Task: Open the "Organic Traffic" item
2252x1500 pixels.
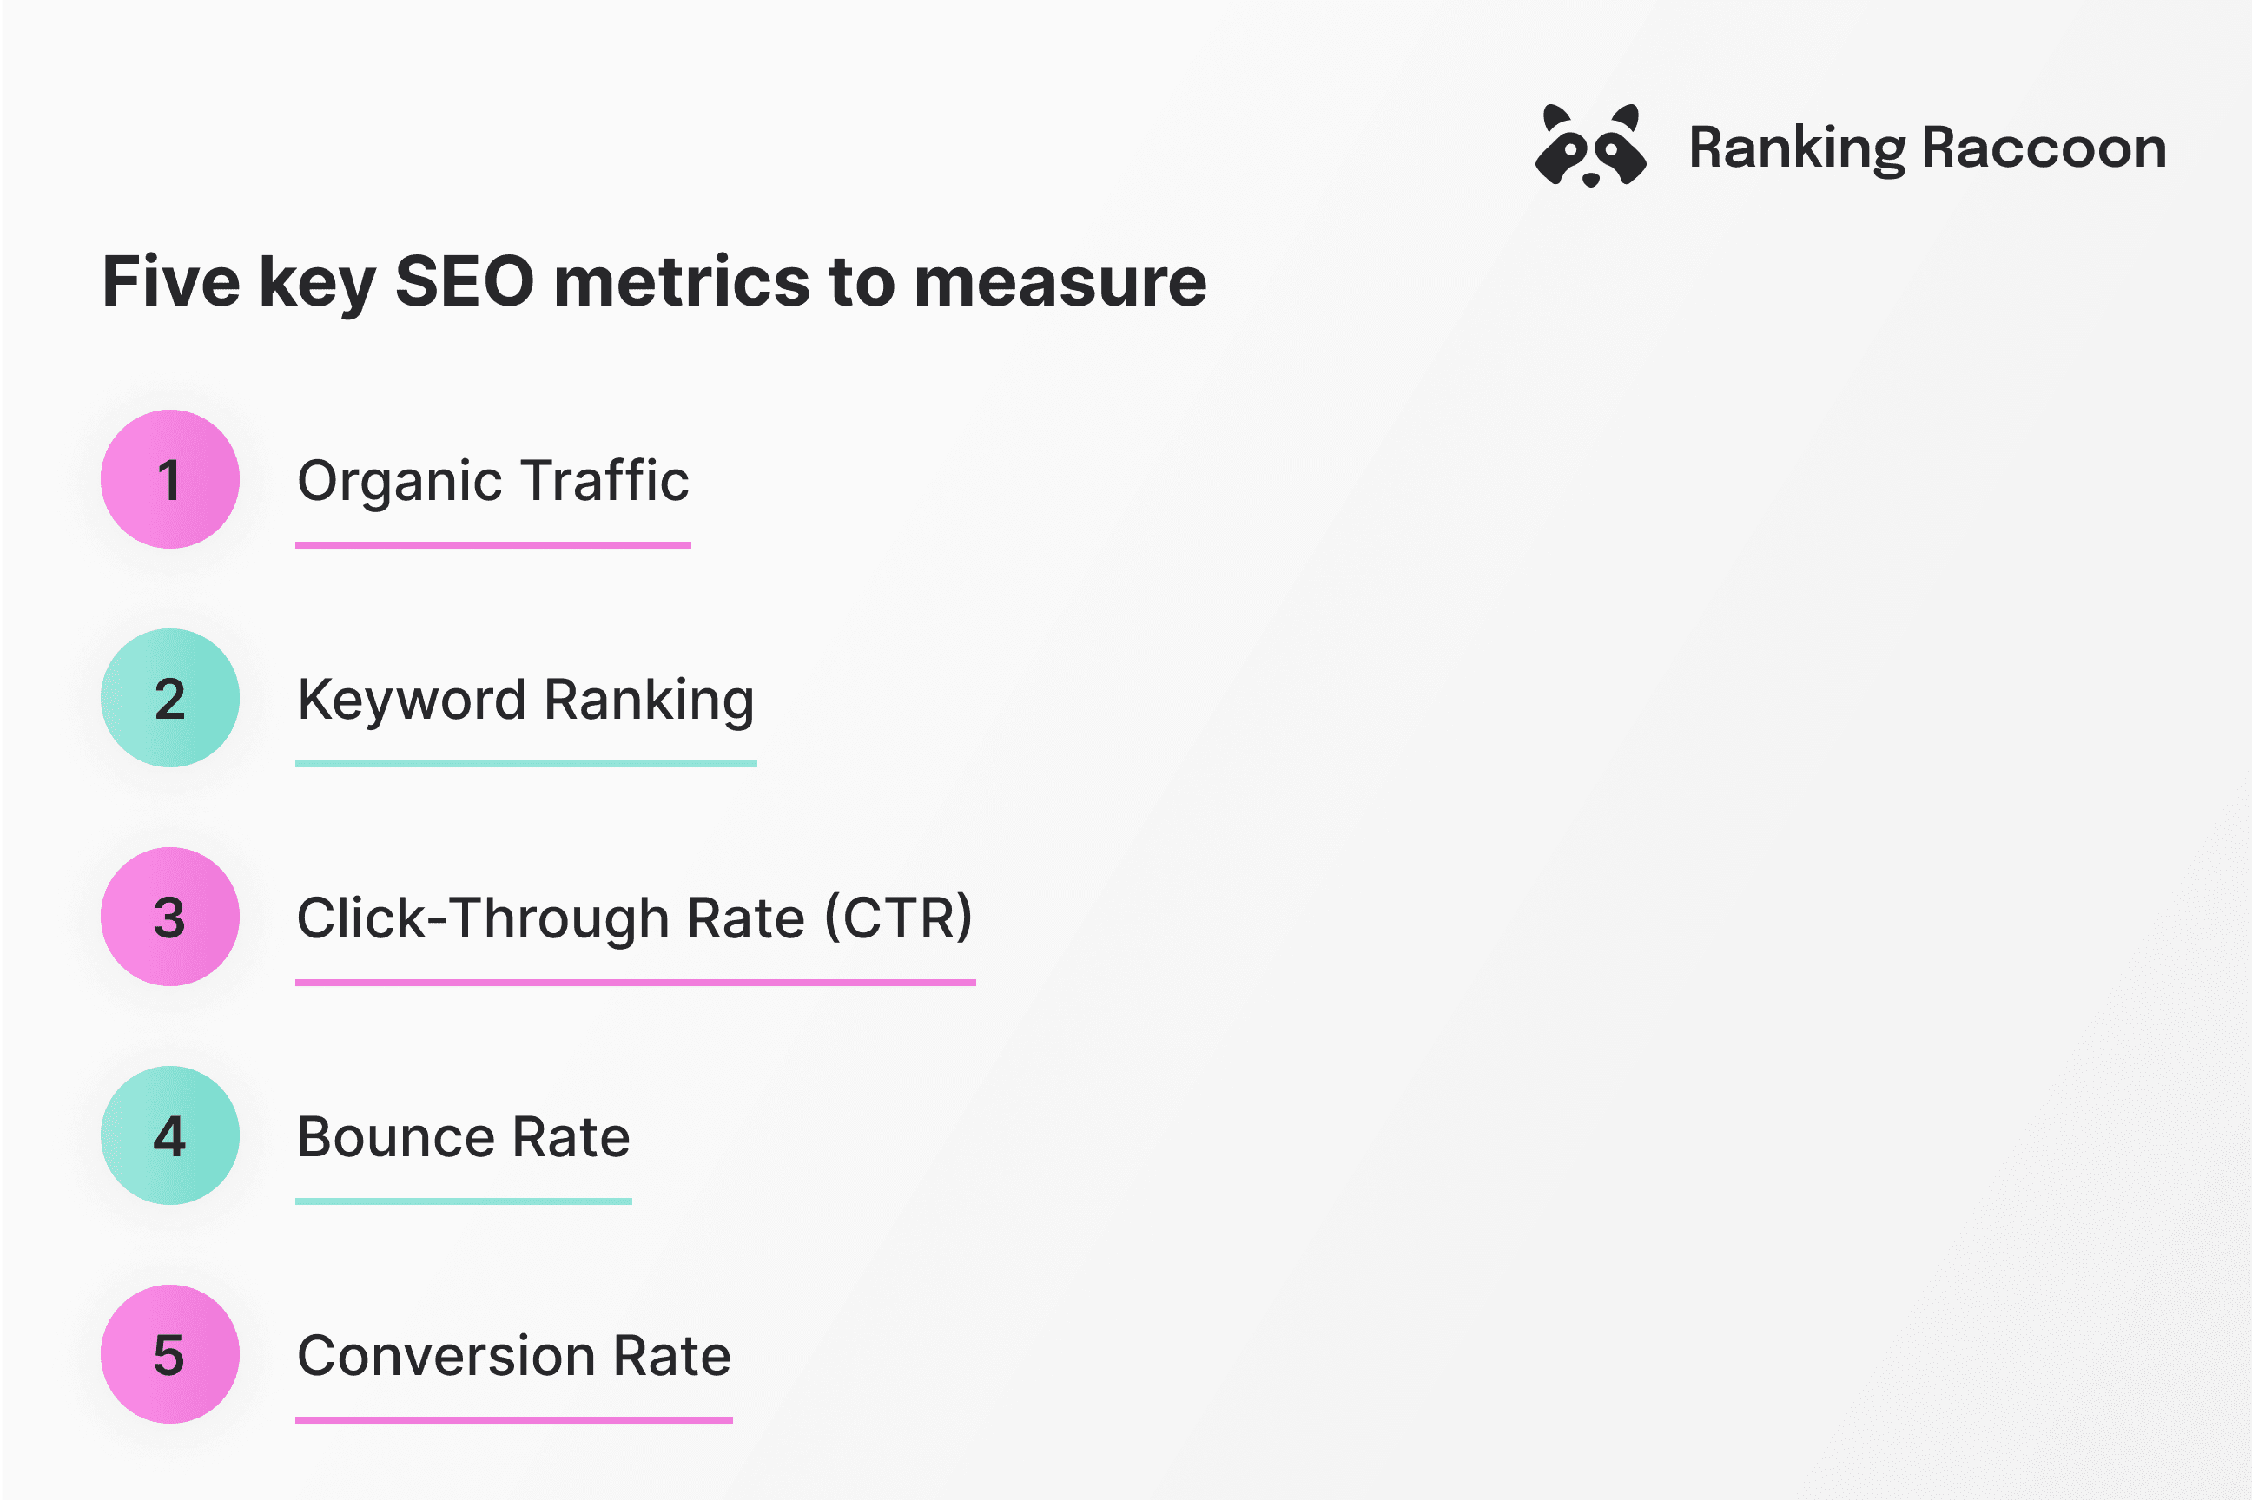Action: (493, 480)
